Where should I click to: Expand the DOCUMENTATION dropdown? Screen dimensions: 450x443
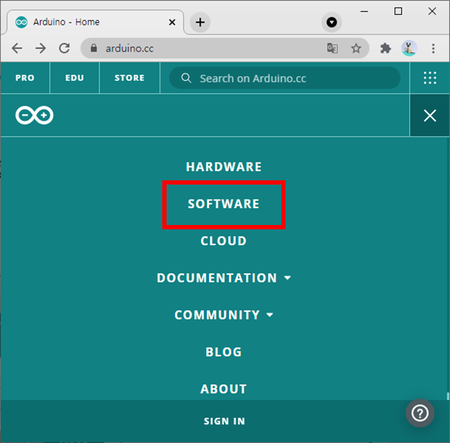(224, 278)
